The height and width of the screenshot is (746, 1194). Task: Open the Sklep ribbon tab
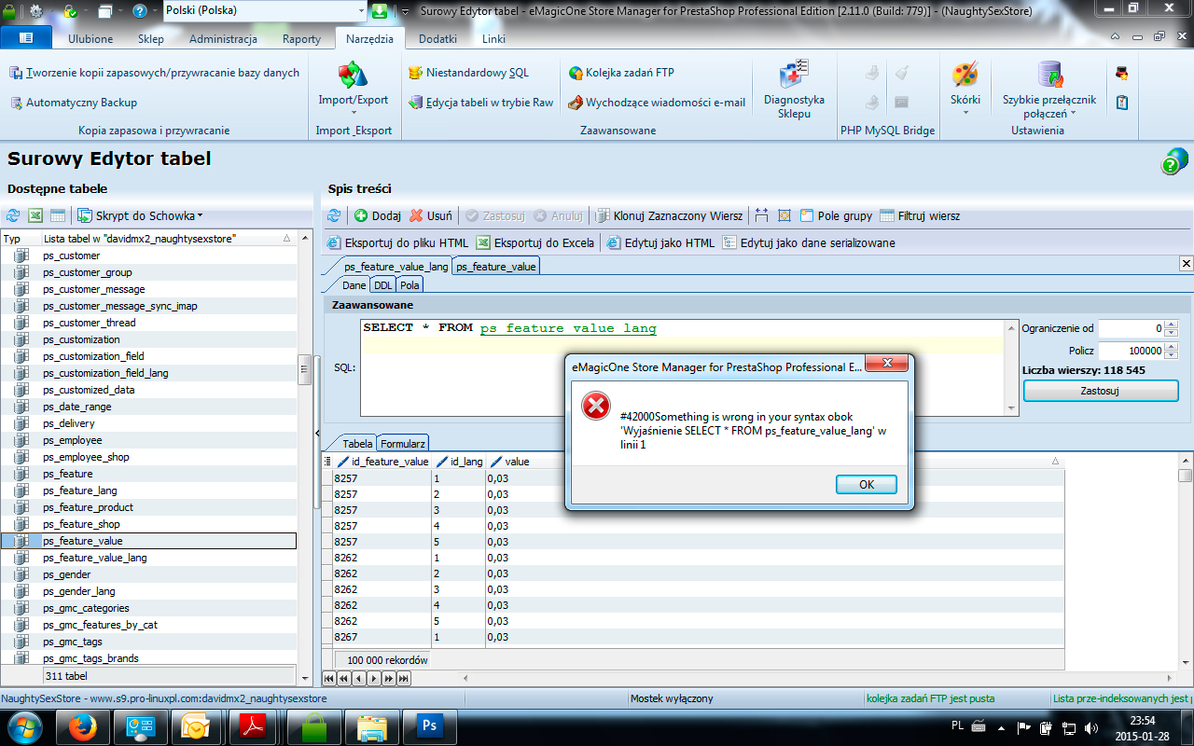[x=151, y=39]
